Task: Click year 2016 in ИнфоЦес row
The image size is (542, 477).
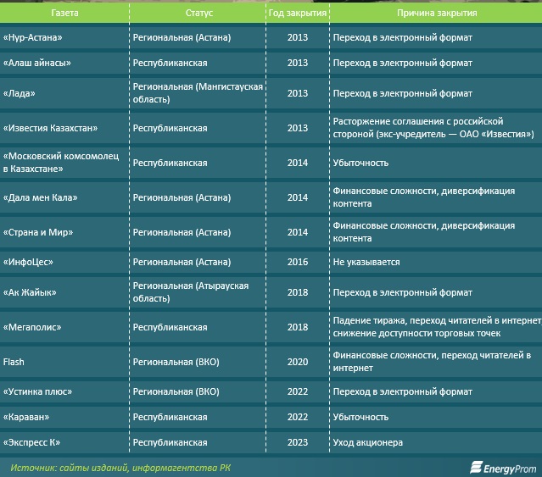Action: click(298, 262)
